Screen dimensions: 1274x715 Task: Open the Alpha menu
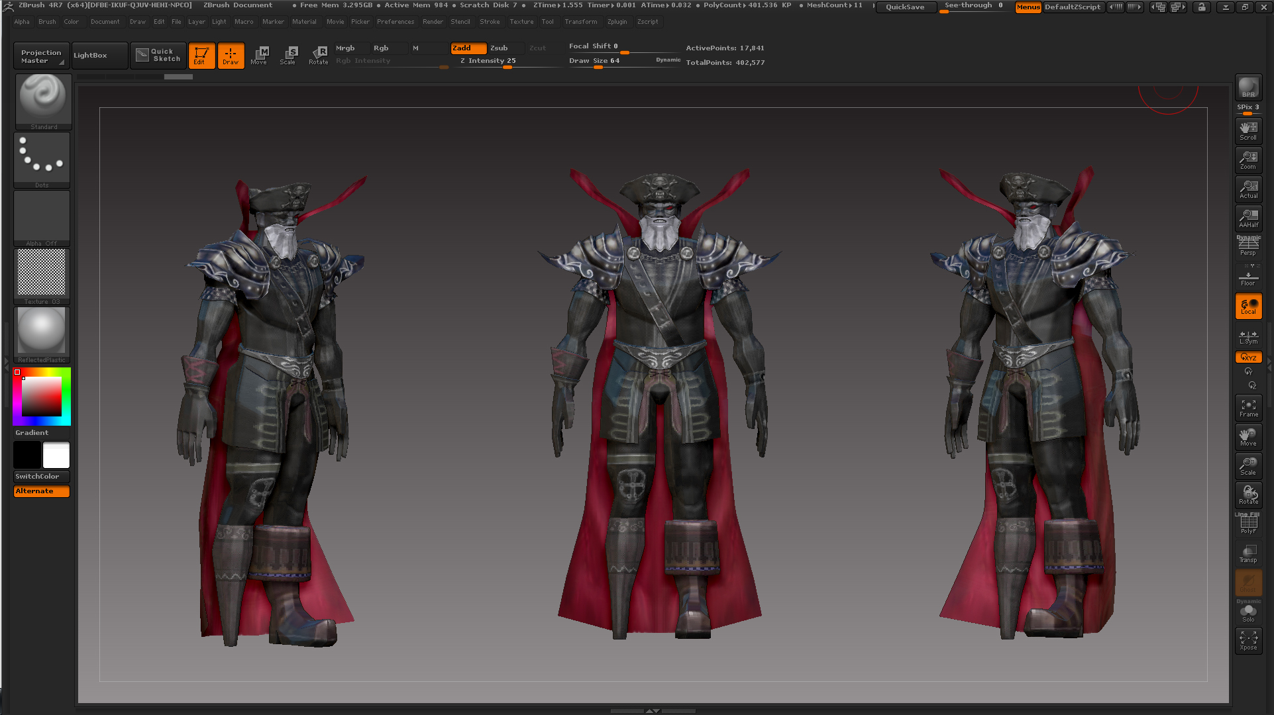pyautogui.click(x=22, y=22)
